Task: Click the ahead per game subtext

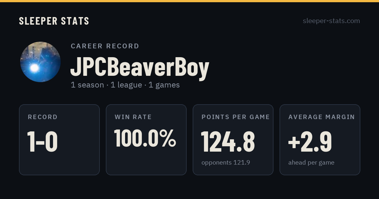Action: click(x=311, y=163)
